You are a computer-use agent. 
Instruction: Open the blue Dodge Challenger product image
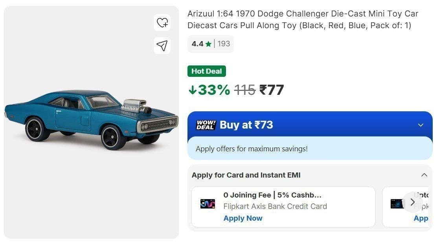click(x=91, y=118)
